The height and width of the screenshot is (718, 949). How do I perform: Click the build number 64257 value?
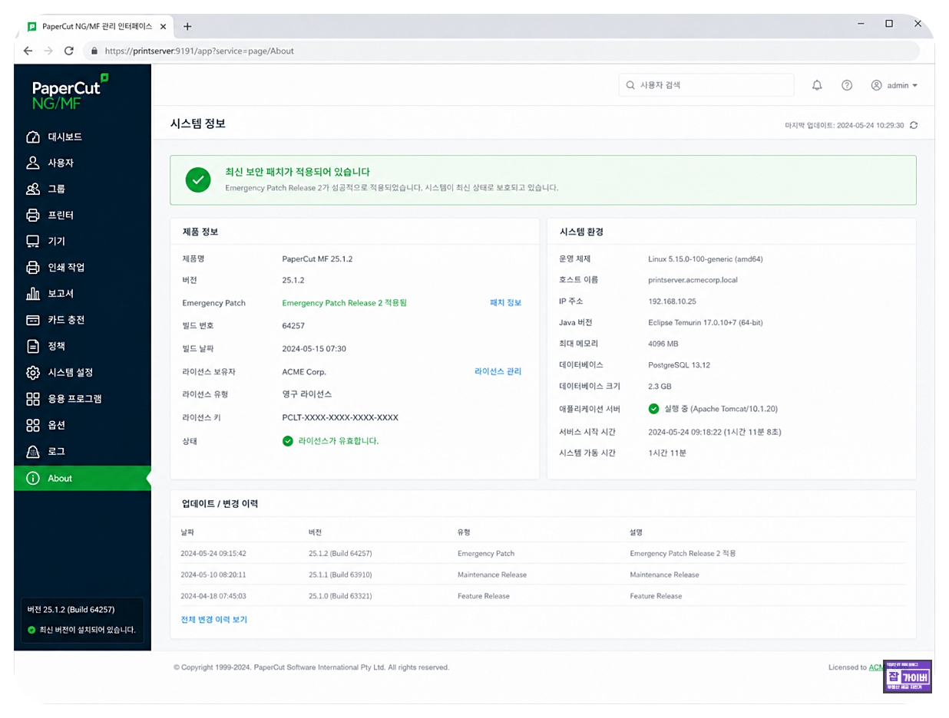[293, 326]
